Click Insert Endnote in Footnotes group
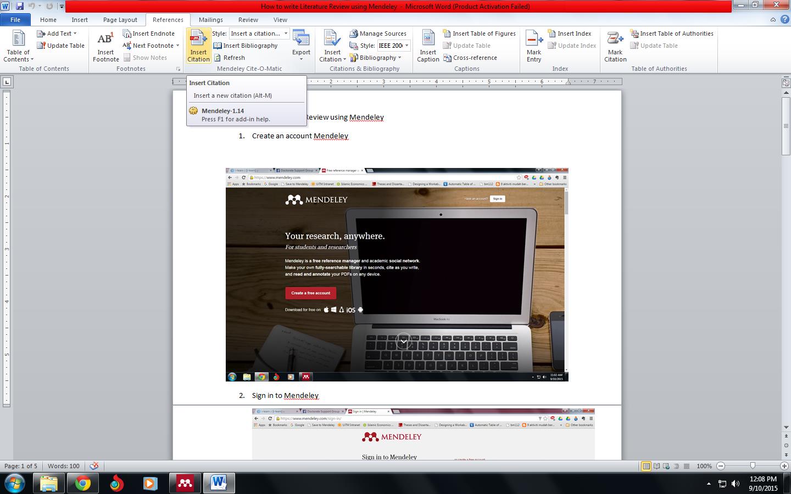This screenshot has height=494, width=791. 149,33
